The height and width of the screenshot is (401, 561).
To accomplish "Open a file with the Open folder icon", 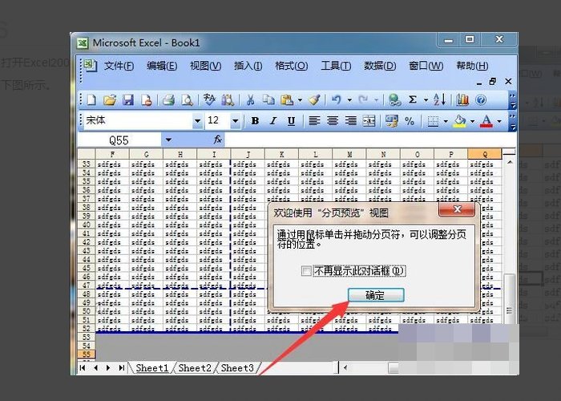I will [x=110, y=100].
